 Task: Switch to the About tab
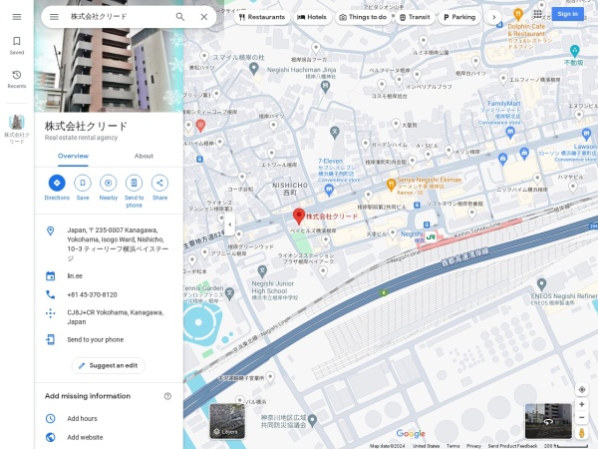point(144,157)
